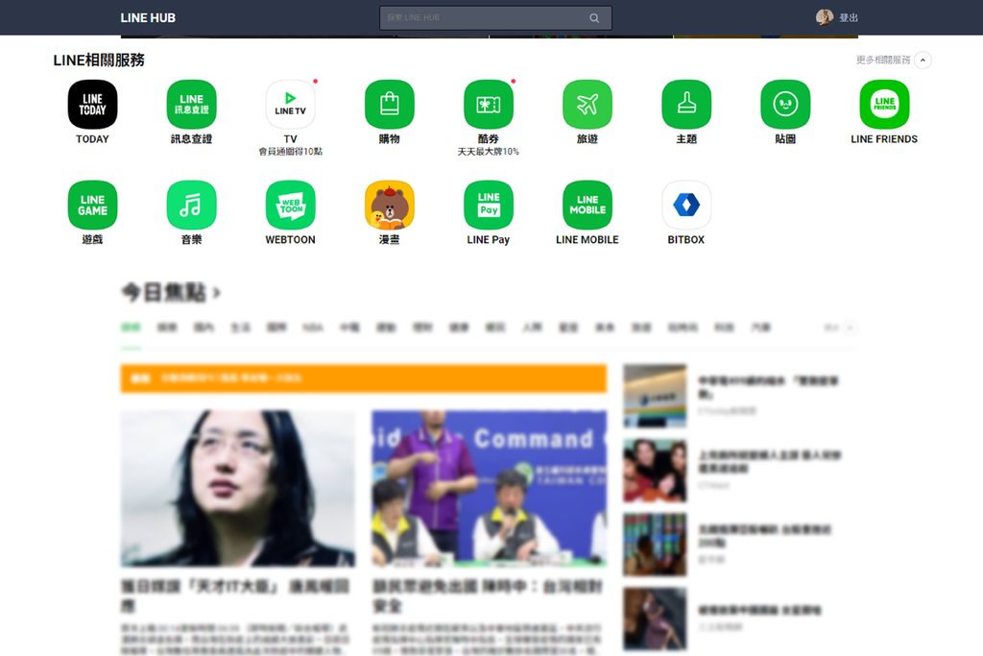Click the 會員通關得10點 promo text

290,152
